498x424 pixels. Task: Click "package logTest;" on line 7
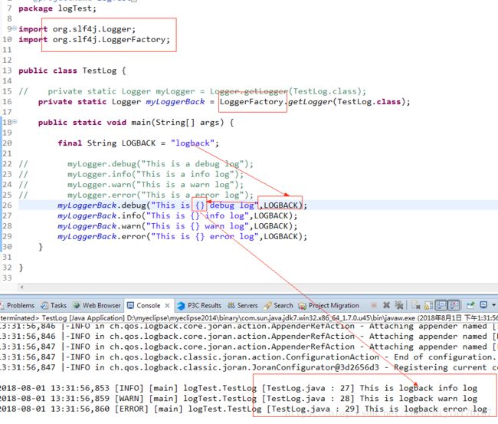tap(57, 8)
